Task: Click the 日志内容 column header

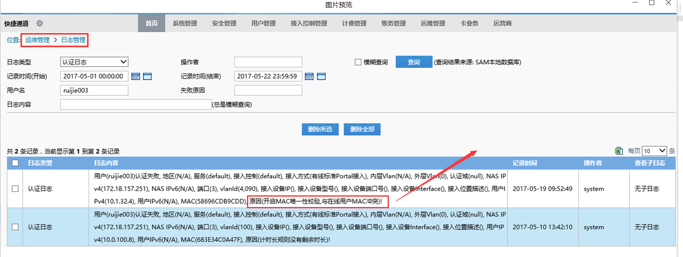Action: (106, 163)
